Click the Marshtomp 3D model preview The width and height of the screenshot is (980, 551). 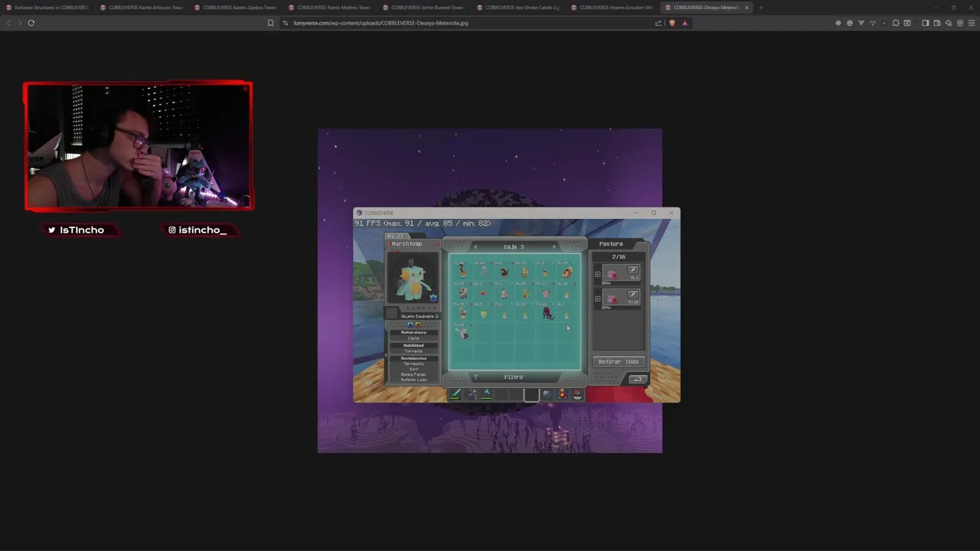tap(413, 278)
